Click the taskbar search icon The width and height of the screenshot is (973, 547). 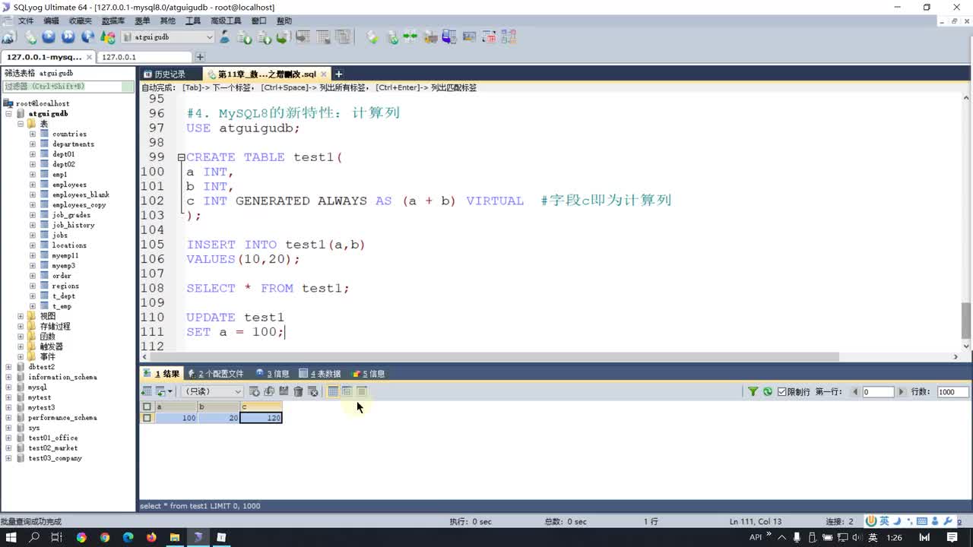pyautogui.click(x=34, y=537)
